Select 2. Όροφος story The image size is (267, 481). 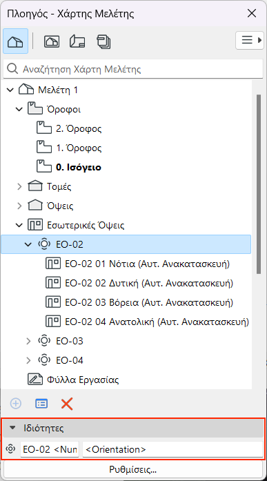79,128
